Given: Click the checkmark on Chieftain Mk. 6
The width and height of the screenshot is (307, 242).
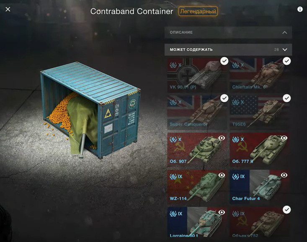Looking at the screenshot, I should point(286,61).
